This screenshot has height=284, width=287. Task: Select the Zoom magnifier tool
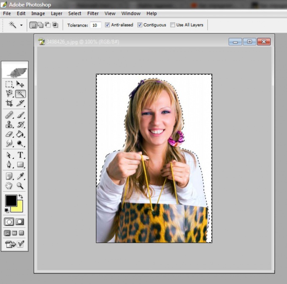20,186
